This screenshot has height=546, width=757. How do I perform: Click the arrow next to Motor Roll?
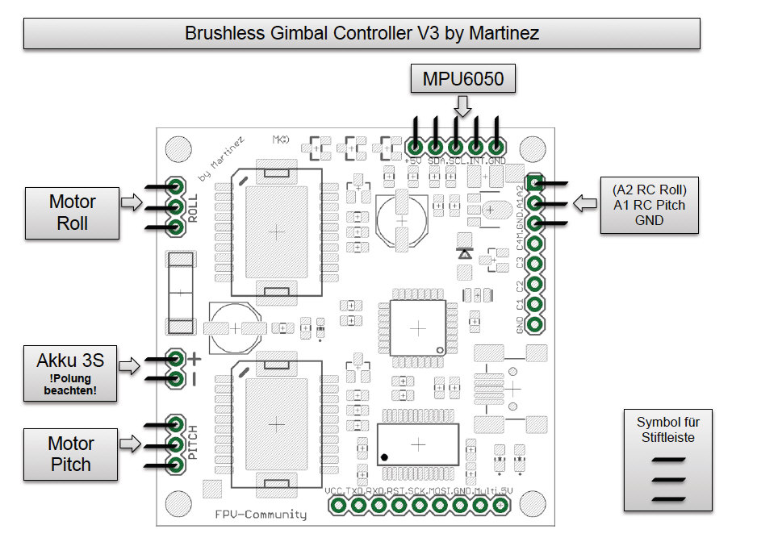coord(132,202)
